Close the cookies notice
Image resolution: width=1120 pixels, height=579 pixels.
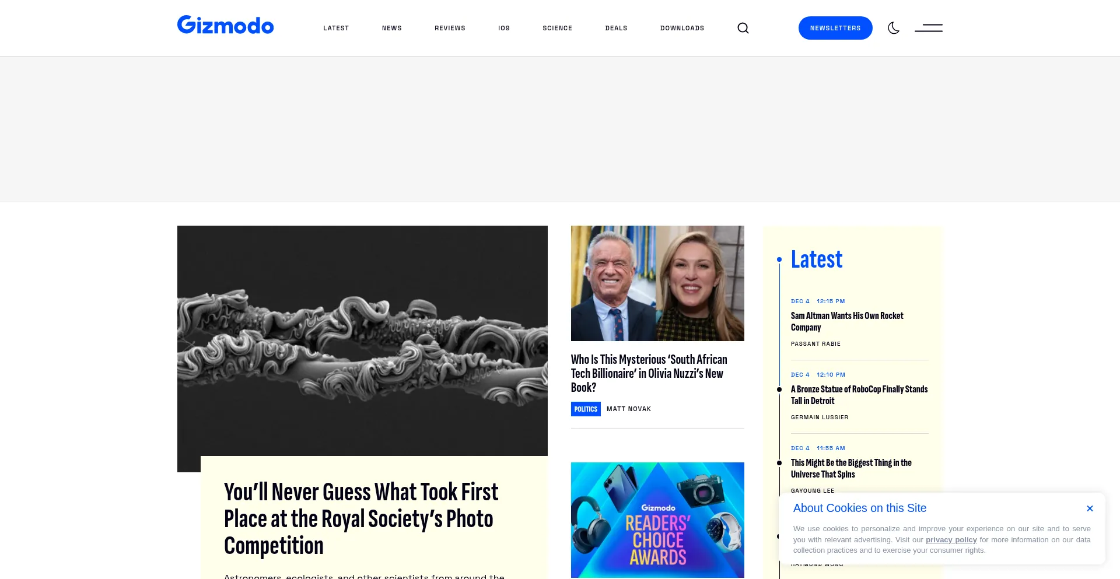click(1090, 508)
